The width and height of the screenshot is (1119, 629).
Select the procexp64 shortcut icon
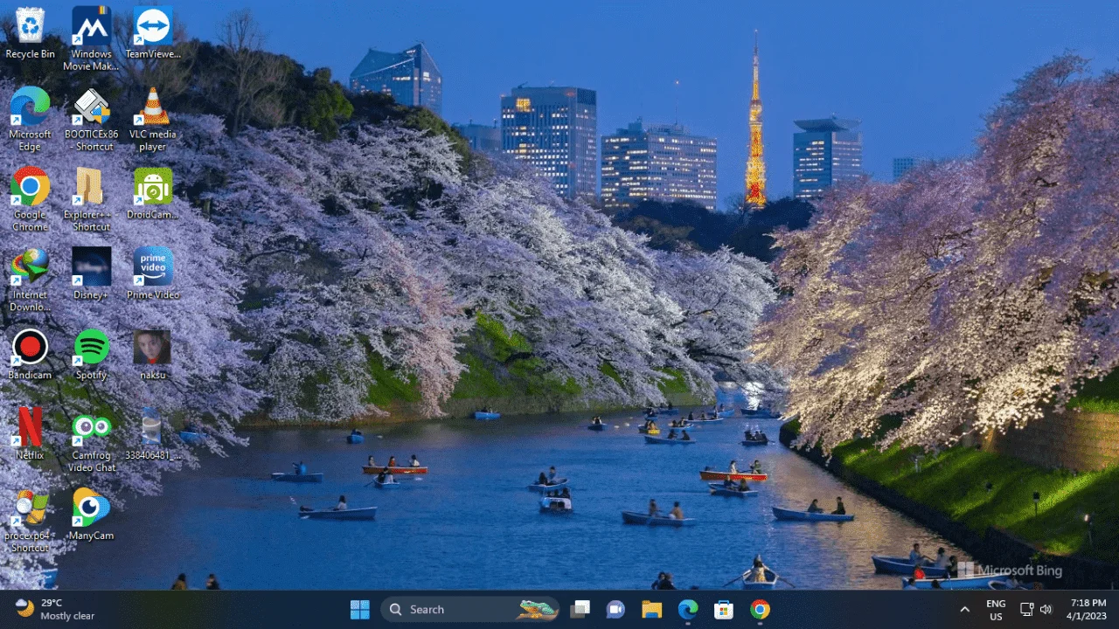coord(30,521)
